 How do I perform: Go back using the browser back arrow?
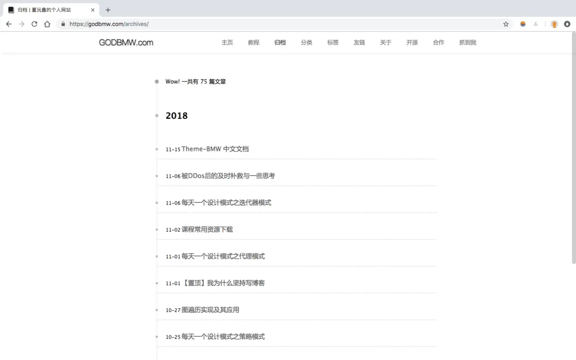click(8, 24)
